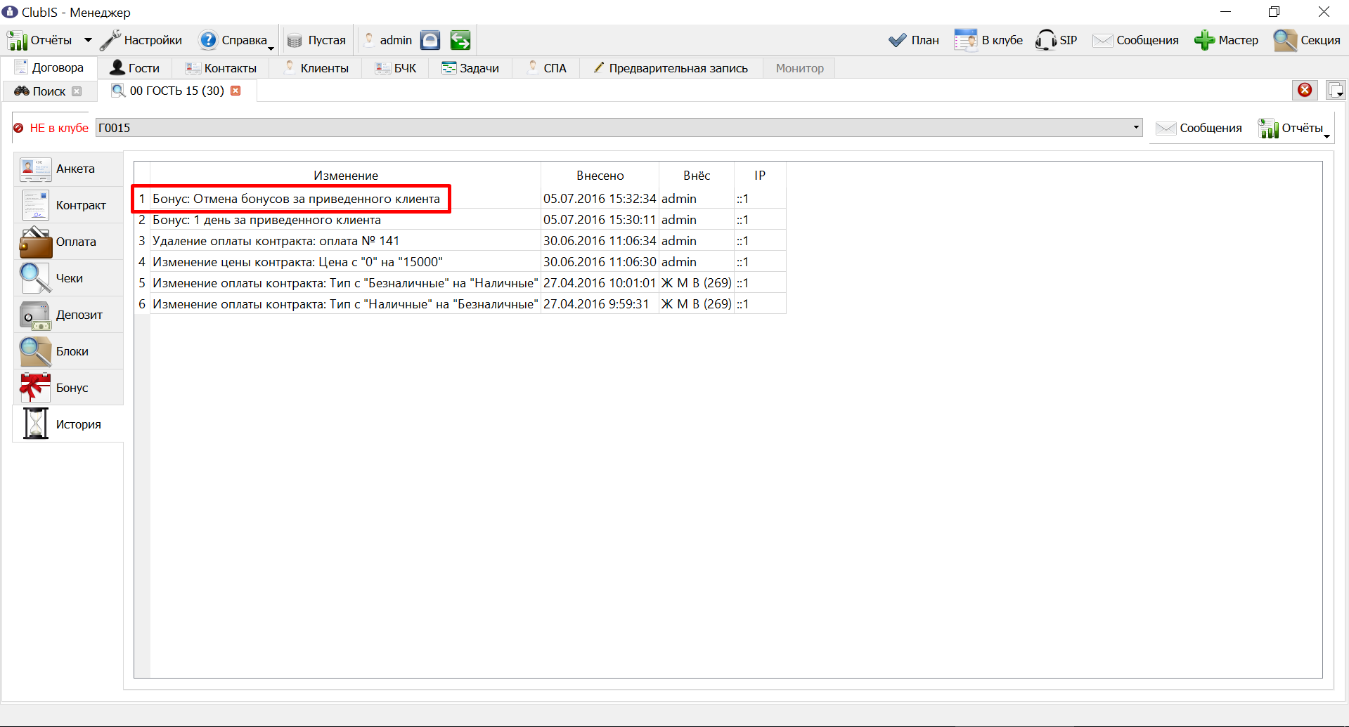The image size is (1349, 727).
Task: Open the Предварительная запись tab
Action: click(x=671, y=68)
